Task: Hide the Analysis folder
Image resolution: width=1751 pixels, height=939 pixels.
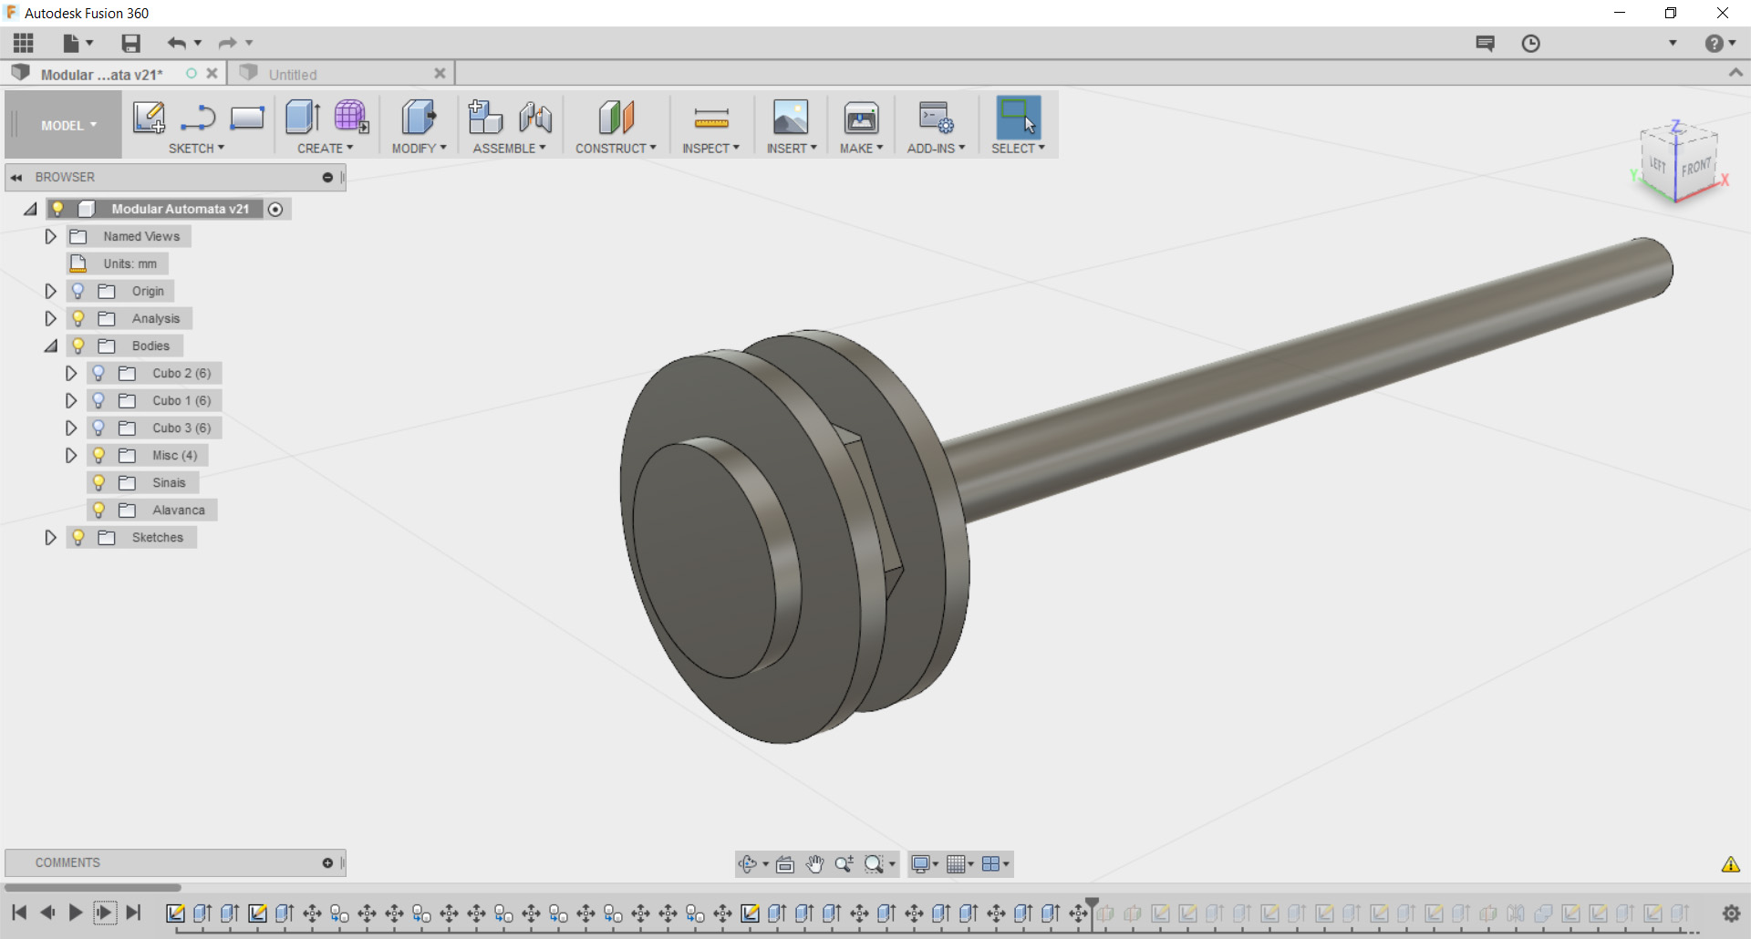Action: click(x=78, y=318)
